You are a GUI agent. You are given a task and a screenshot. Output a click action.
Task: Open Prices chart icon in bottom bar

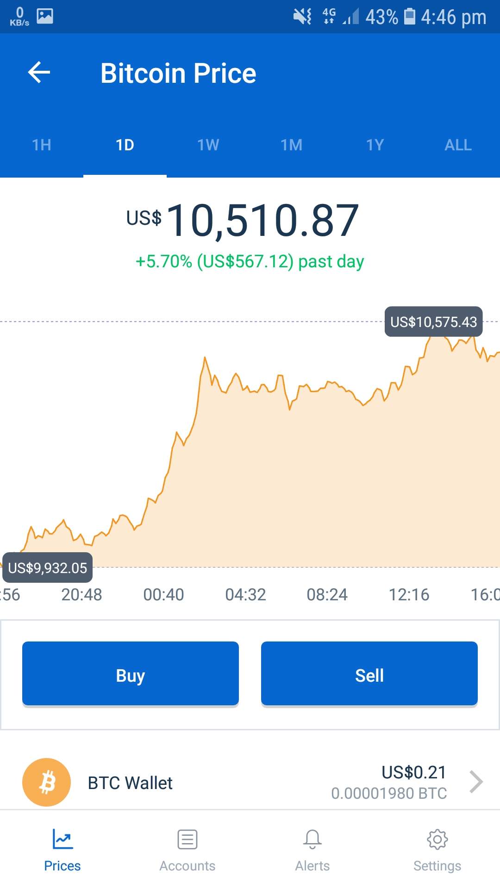point(62,839)
